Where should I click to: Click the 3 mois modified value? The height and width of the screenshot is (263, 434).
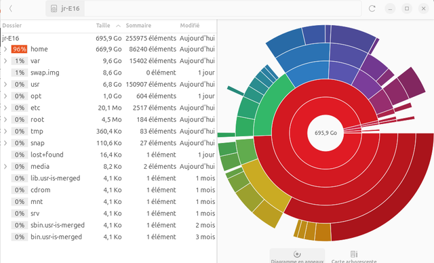(205, 237)
